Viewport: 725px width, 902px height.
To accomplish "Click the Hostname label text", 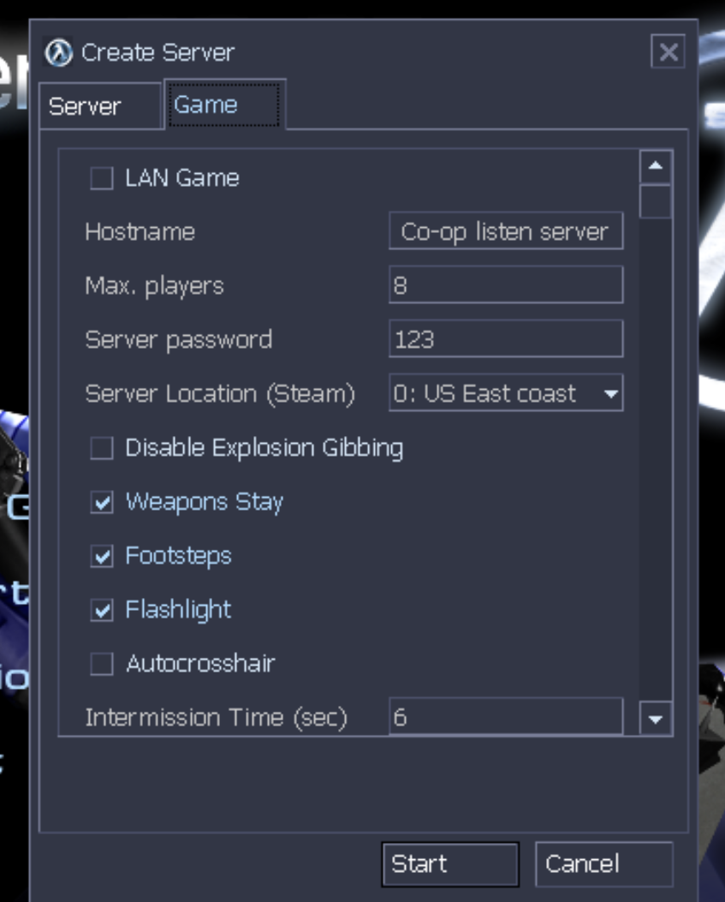I will point(140,232).
